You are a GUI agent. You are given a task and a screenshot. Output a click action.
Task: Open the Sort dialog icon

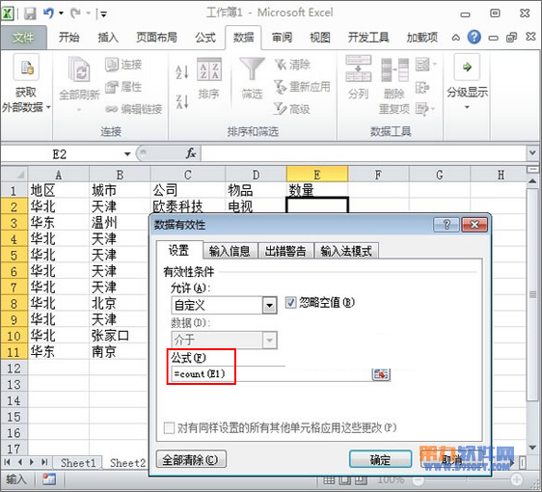209,69
